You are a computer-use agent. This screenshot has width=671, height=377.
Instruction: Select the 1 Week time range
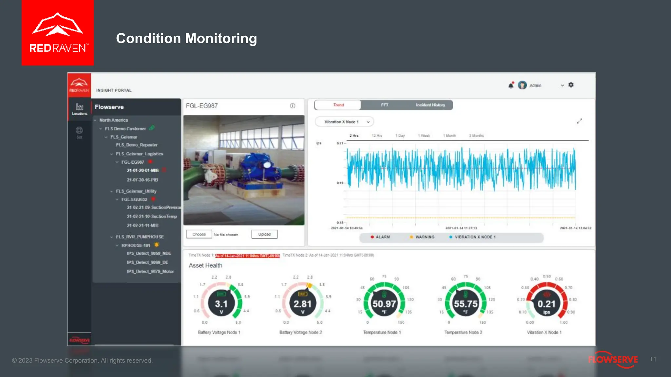pos(424,135)
